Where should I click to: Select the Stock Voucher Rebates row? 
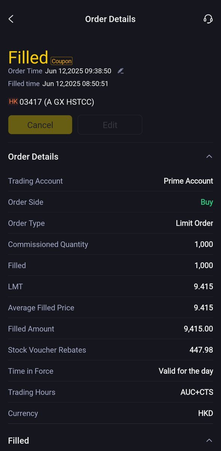[x=110, y=350]
